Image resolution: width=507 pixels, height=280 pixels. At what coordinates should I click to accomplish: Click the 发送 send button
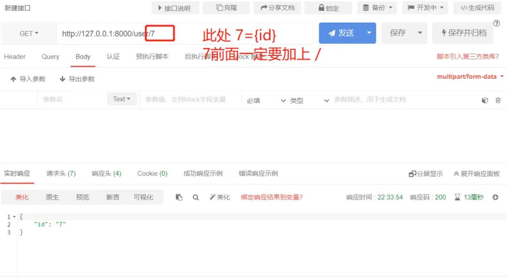pos(341,33)
